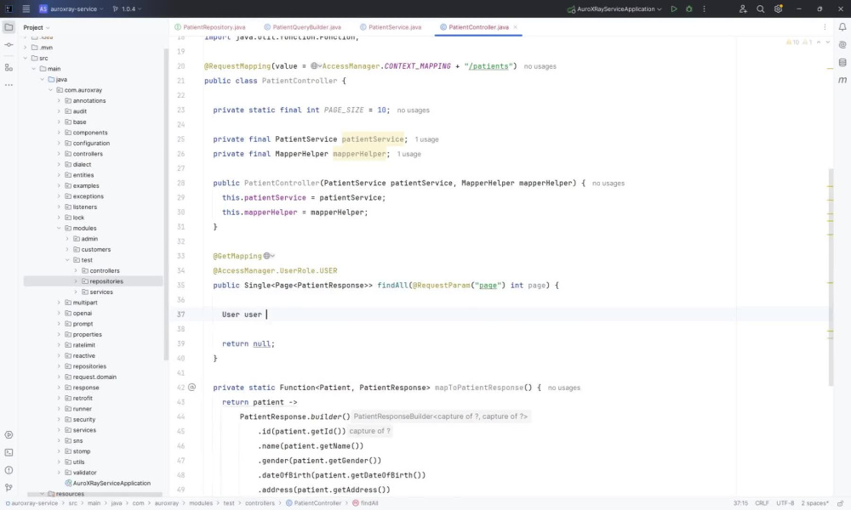The image size is (851, 510).
Task: Start debugging with the bug icon
Action: (688, 8)
